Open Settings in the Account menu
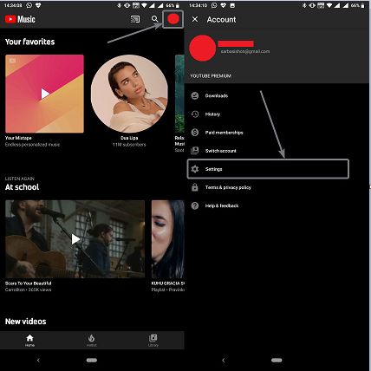The image size is (371, 371). [268, 169]
